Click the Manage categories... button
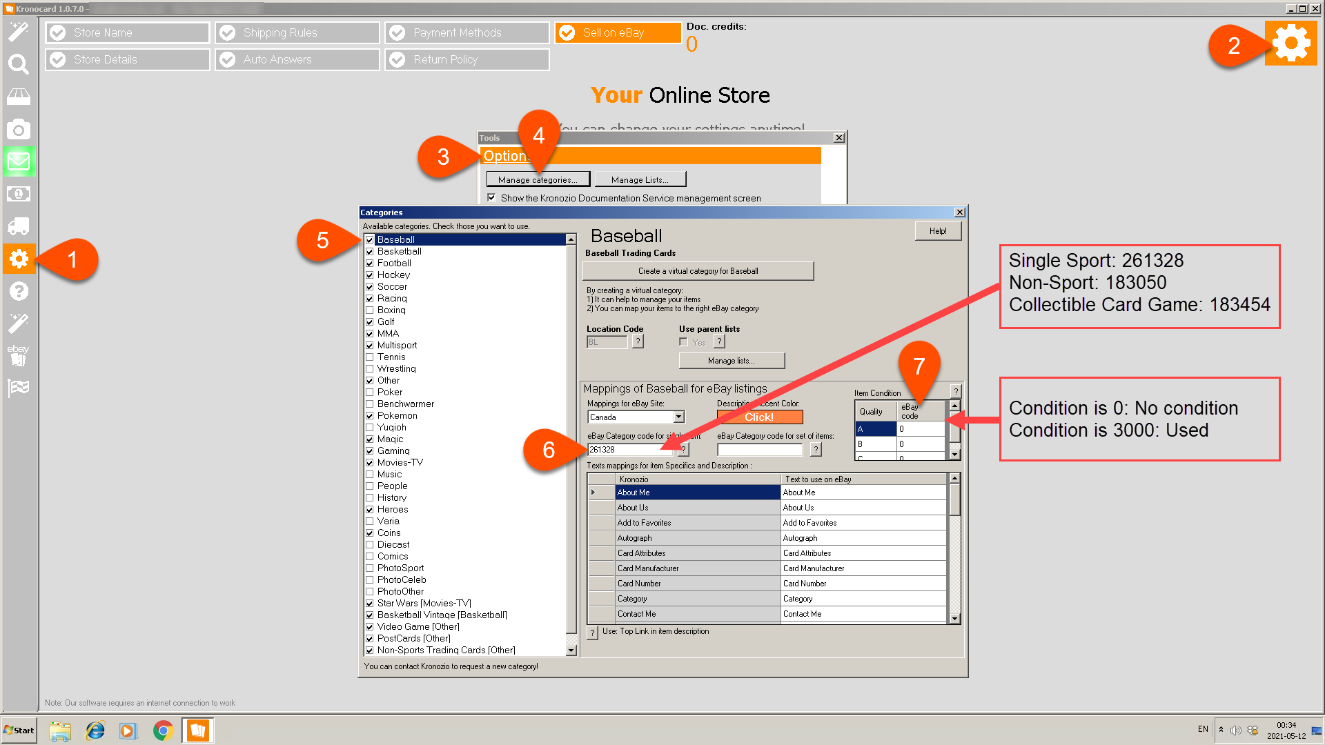Screen dimensions: 1325x745 538,179
